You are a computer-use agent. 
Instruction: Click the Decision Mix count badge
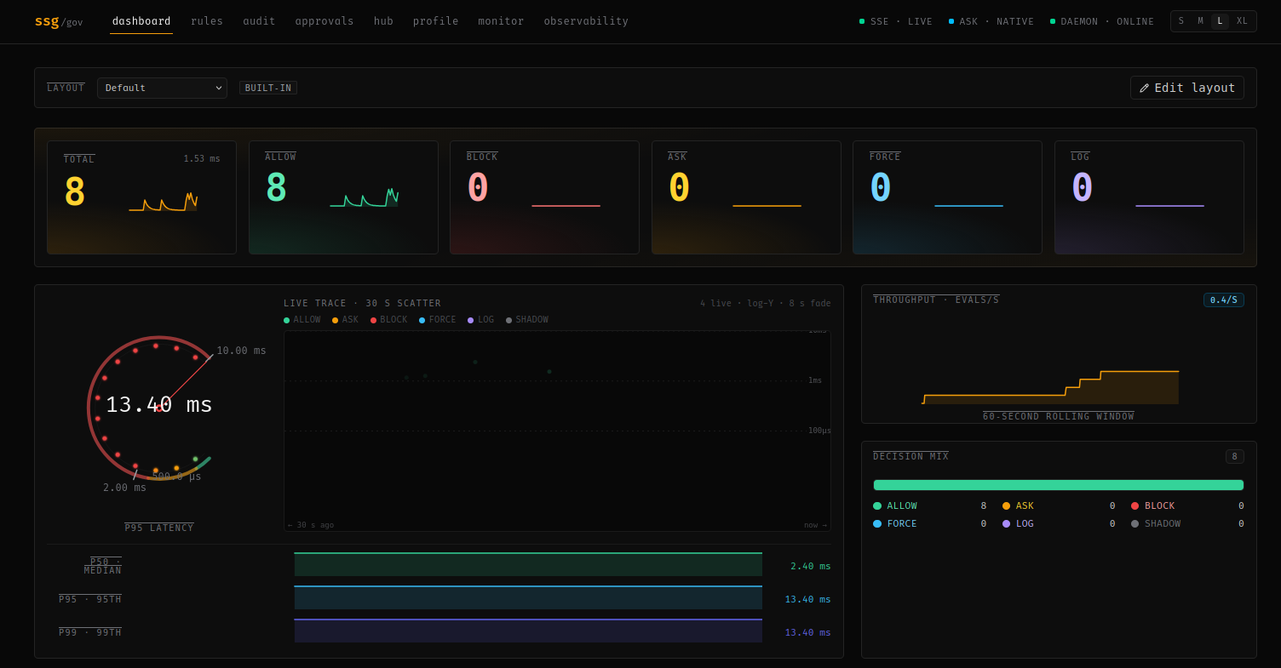(x=1234, y=456)
